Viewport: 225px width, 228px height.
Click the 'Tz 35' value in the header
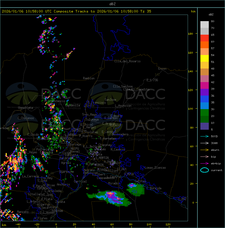[146, 11]
